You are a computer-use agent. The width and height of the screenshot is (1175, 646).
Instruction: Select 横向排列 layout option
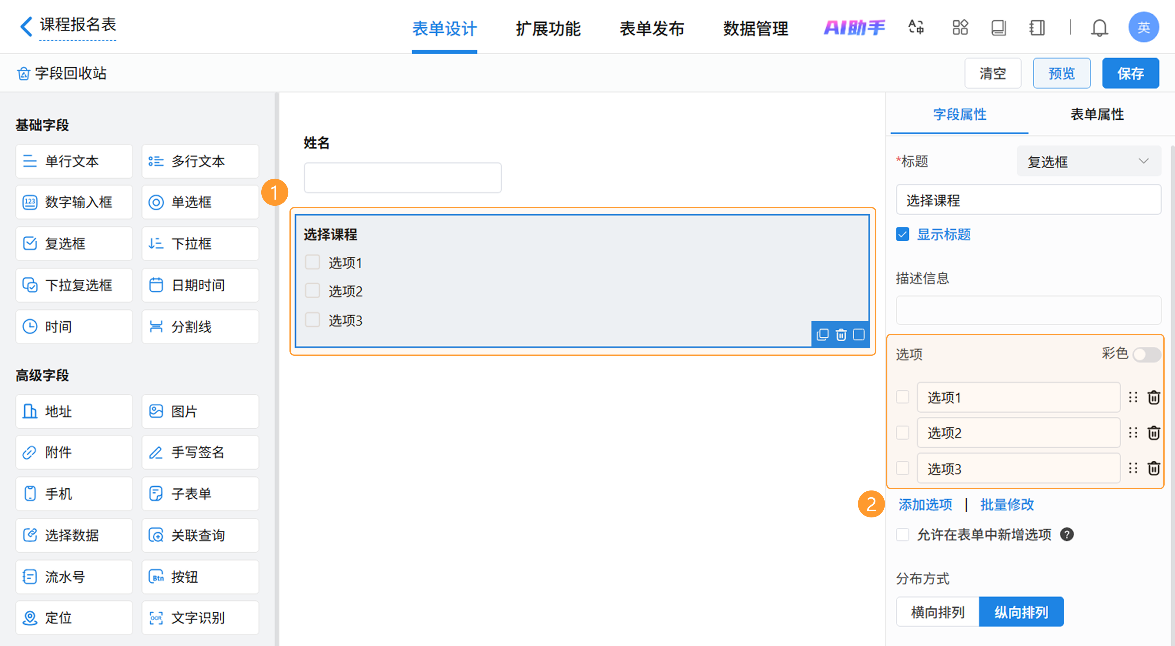click(937, 612)
